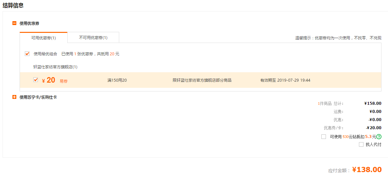The width and height of the screenshot is (388, 176).
Task: Uncheck the 使用最优组合 checkbox
Action: tap(27, 54)
